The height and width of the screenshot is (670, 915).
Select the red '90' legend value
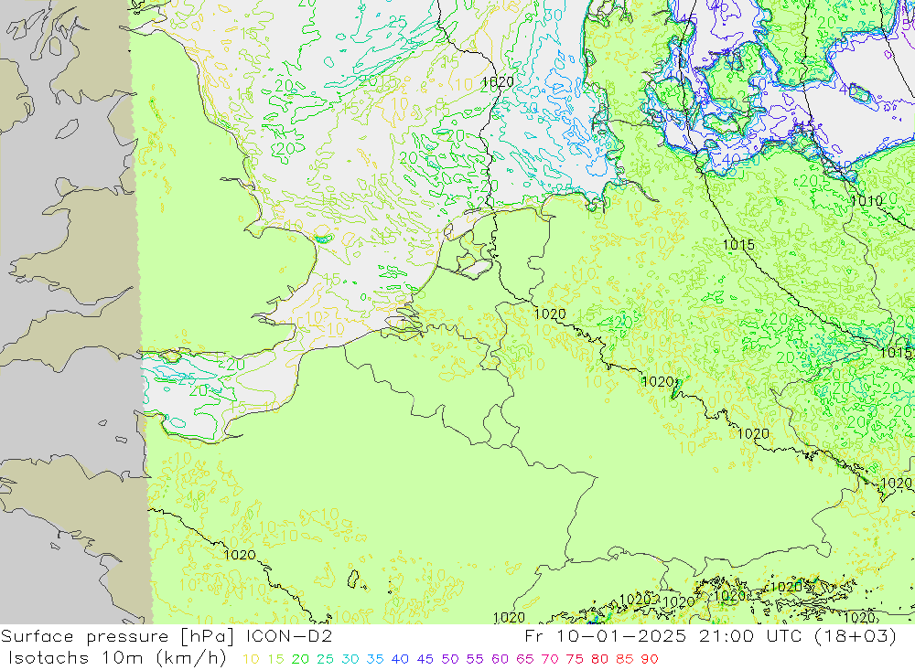(x=650, y=659)
